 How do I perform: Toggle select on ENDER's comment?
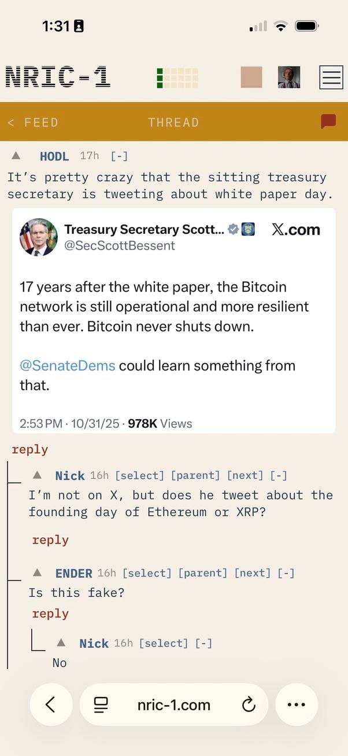(x=147, y=573)
